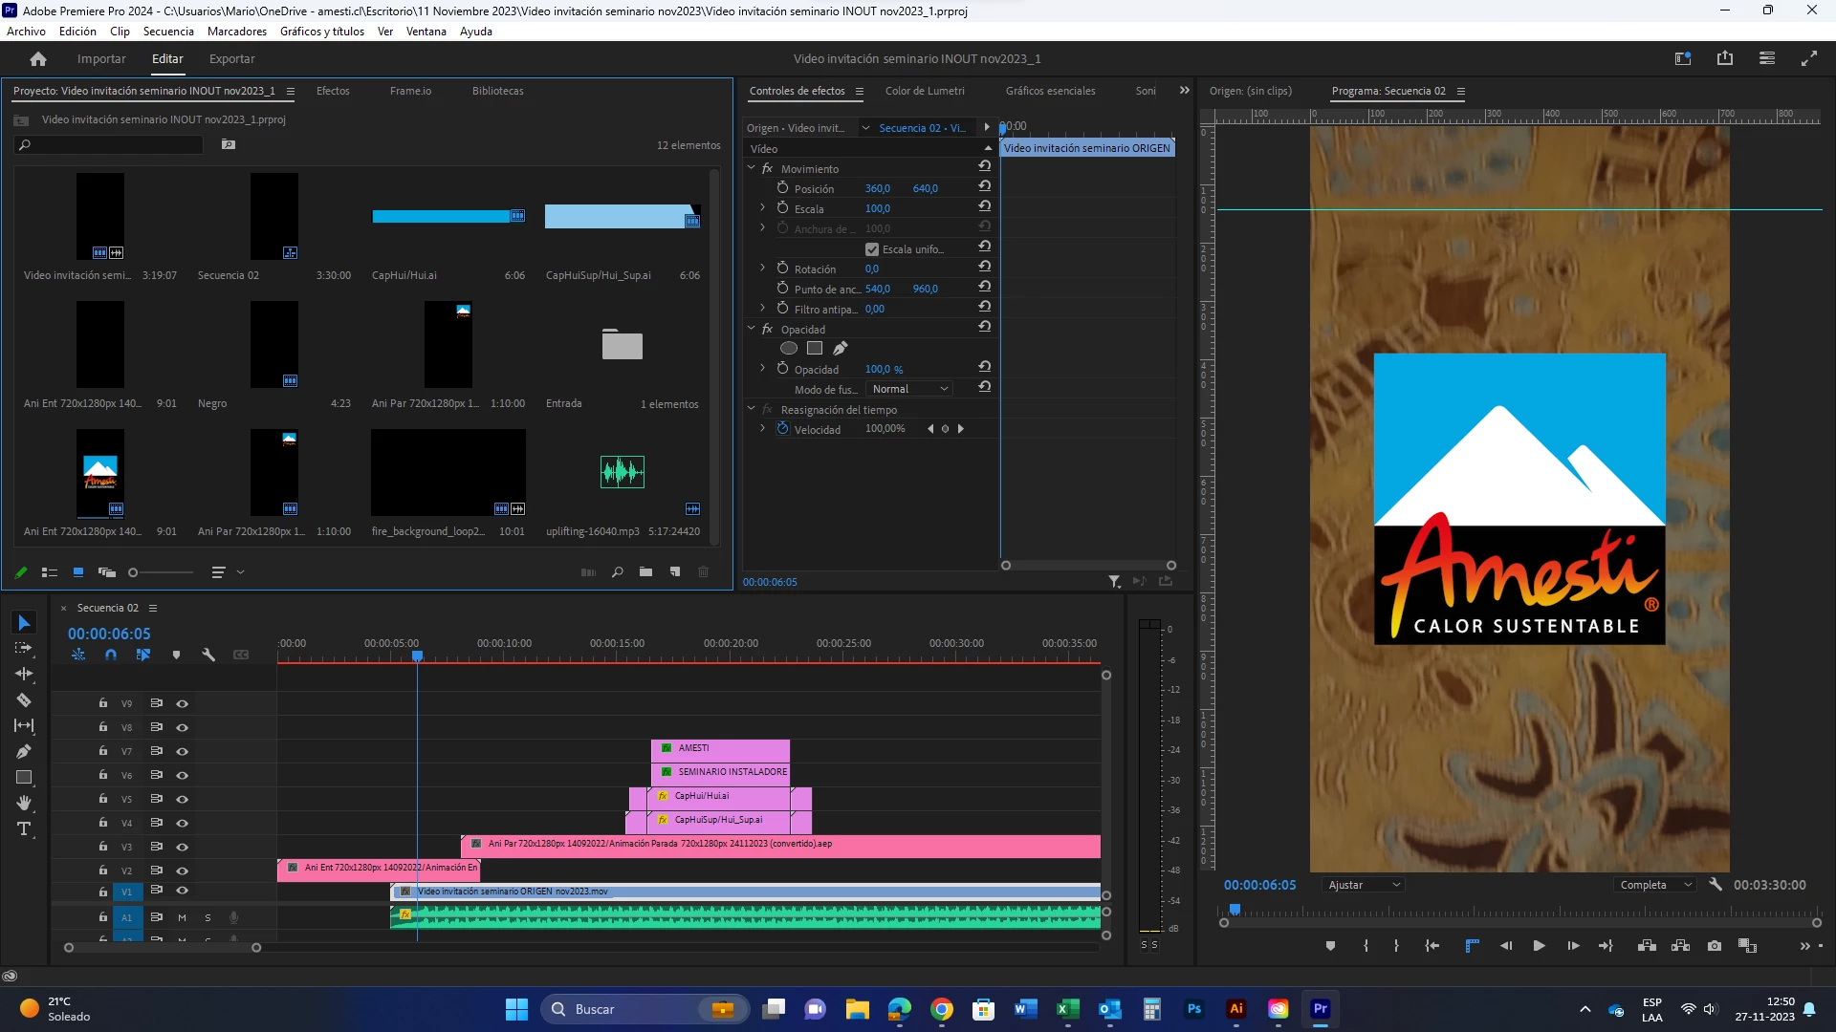1836x1032 pixels.
Task: Open Modo de fusión Normal dropdown
Action: (910, 389)
